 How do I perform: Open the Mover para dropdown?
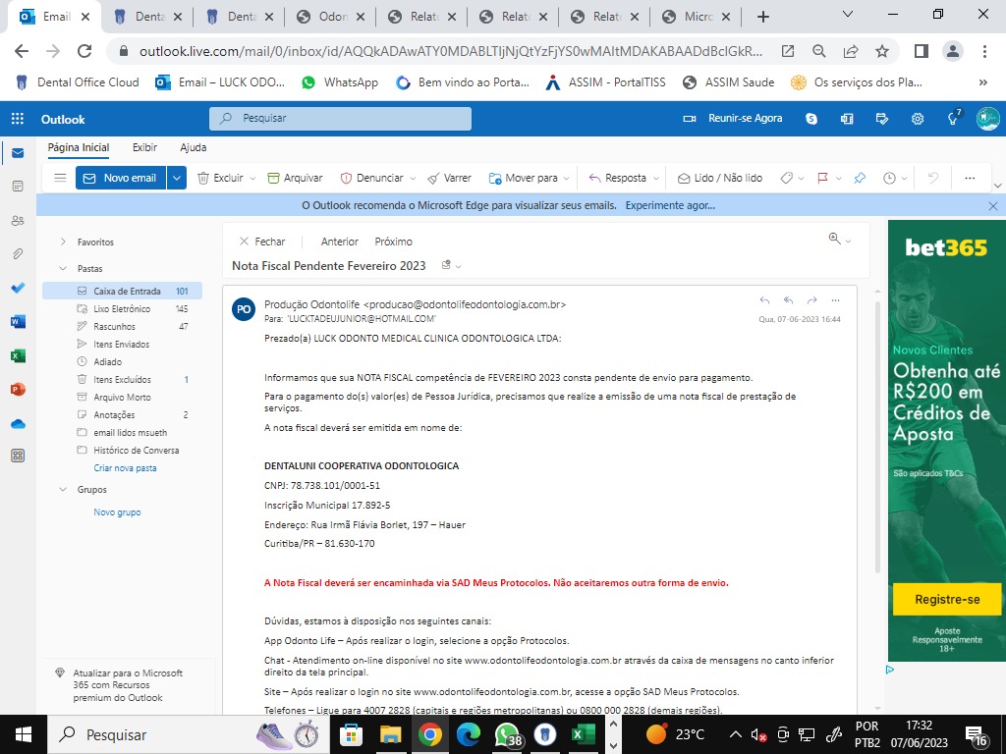pos(531,178)
